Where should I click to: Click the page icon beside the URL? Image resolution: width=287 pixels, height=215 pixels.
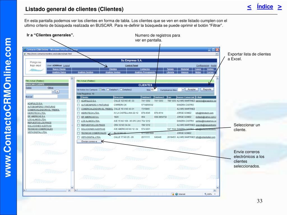25,54
